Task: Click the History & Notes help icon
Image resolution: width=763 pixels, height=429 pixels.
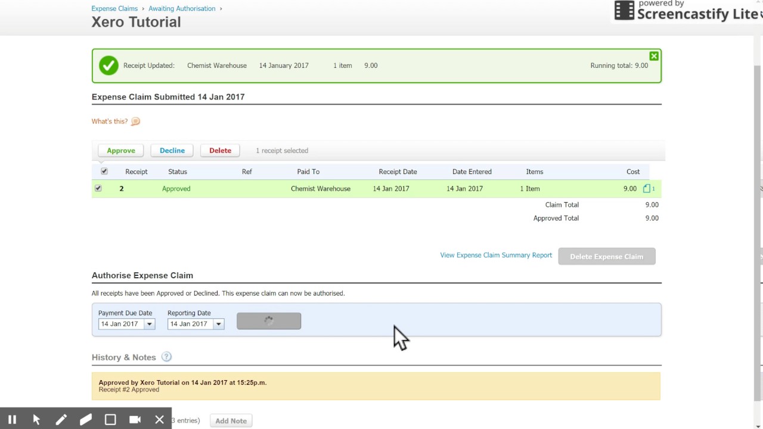Action: [x=166, y=357]
